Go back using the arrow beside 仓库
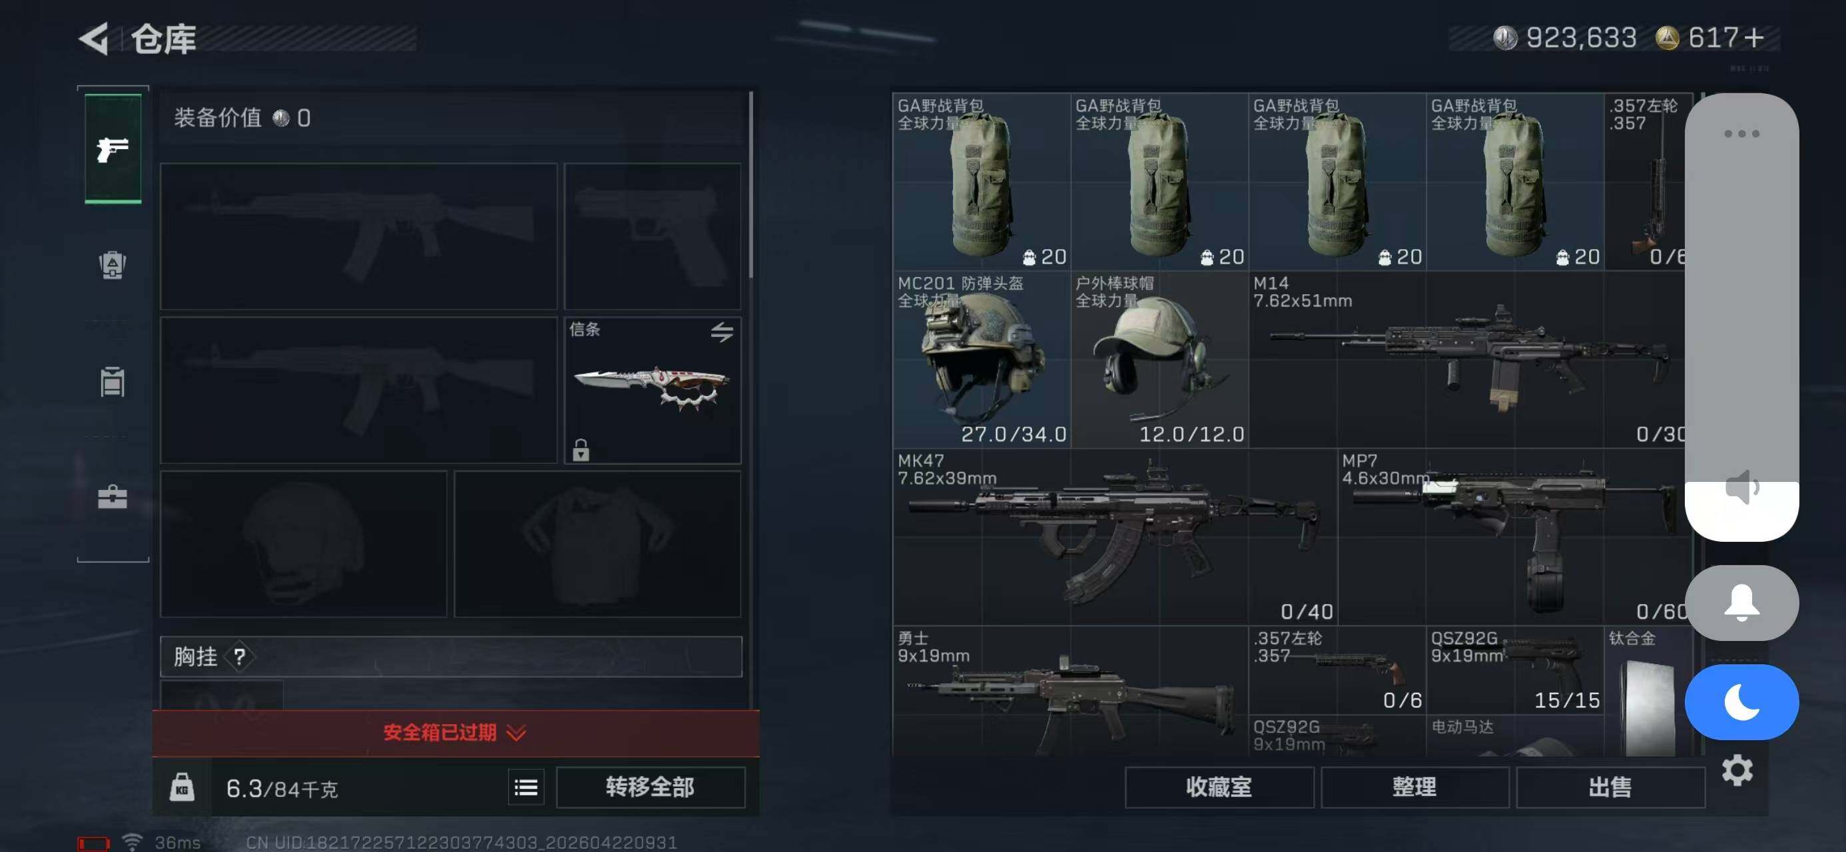Image resolution: width=1846 pixels, height=852 pixels. (x=94, y=38)
